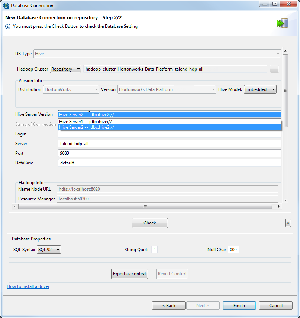Click the vertical scrollbar thumb
This screenshot has height=318, width=300.
coord(286,91)
